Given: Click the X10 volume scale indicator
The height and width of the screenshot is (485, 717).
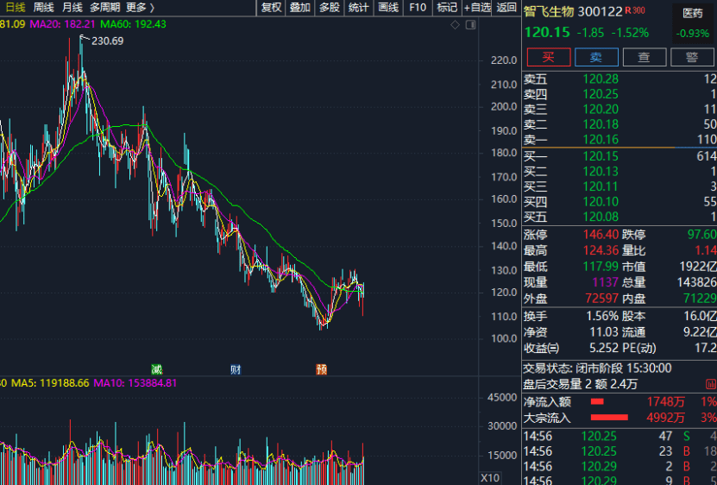Looking at the screenshot, I should (490, 478).
